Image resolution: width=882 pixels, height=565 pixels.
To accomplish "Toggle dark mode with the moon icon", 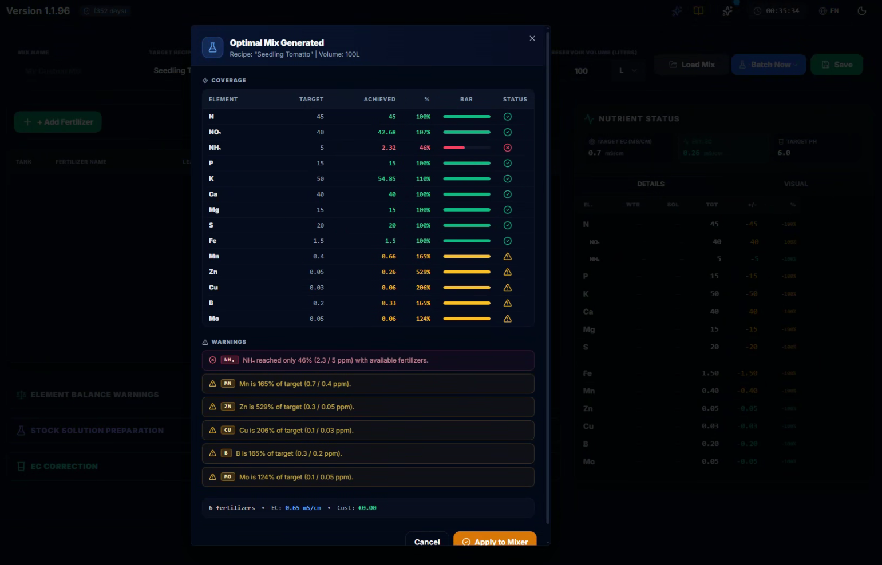I will [862, 11].
